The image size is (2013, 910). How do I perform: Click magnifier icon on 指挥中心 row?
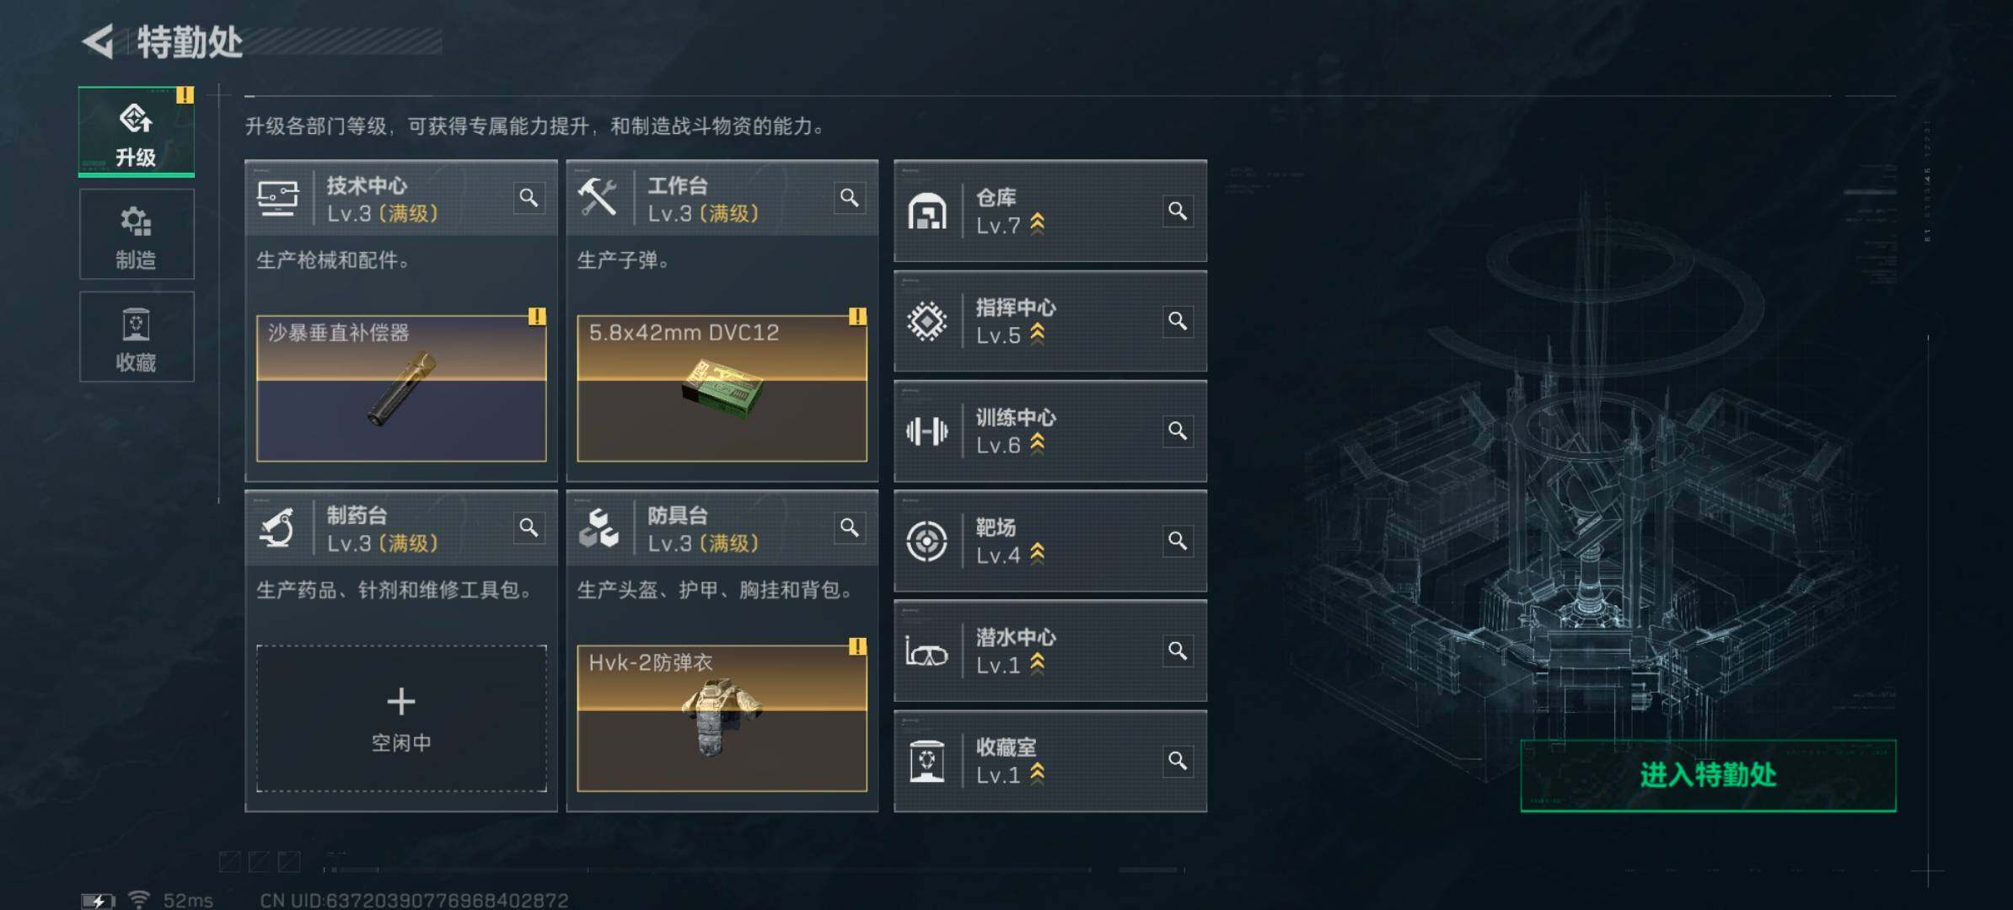(1178, 321)
